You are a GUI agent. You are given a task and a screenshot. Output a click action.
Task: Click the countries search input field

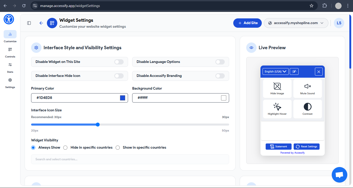130,159
